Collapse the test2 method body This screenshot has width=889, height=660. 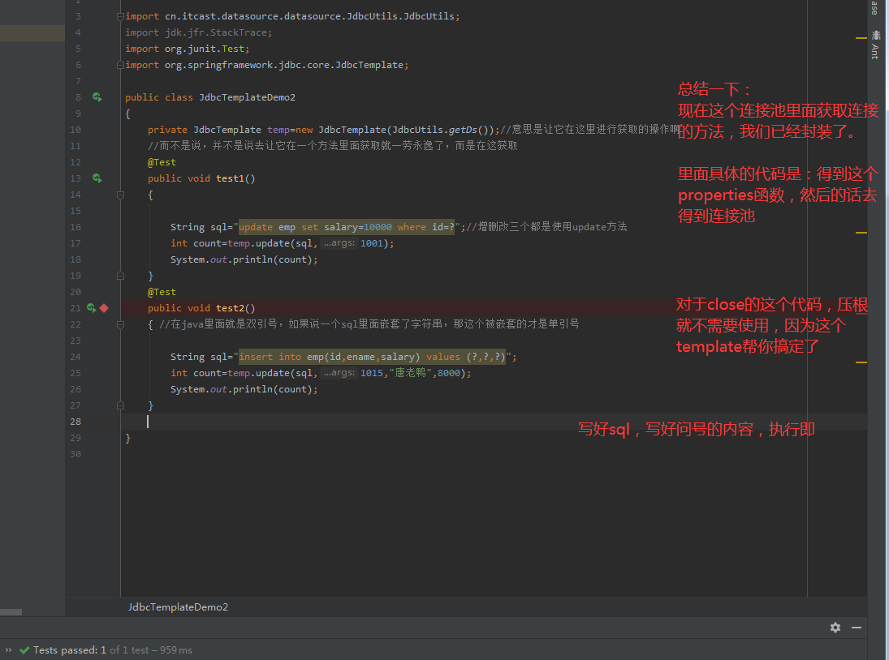[120, 324]
